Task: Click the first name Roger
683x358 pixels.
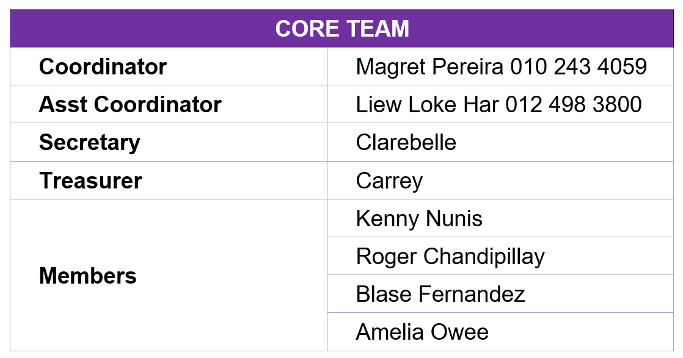Action: [386, 257]
